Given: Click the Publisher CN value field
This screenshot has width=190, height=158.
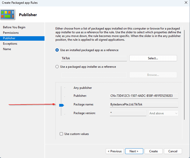Looking at the screenshot, I should [x=144, y=96].
